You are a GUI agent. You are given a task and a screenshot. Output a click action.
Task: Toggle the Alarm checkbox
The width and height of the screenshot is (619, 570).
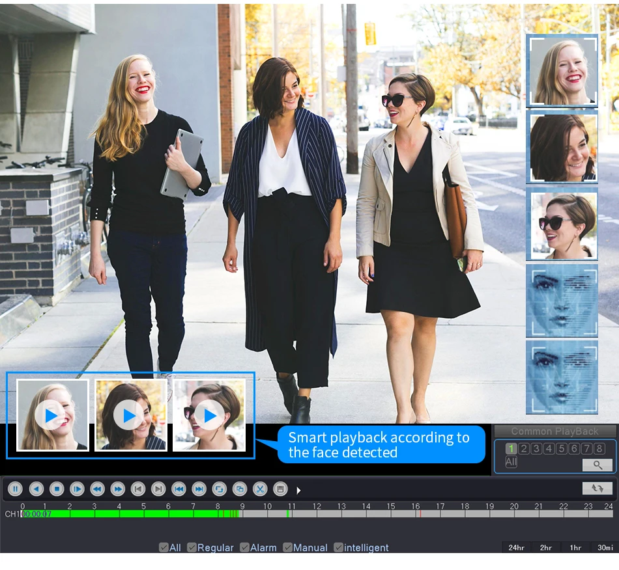(x=244, y=547)
